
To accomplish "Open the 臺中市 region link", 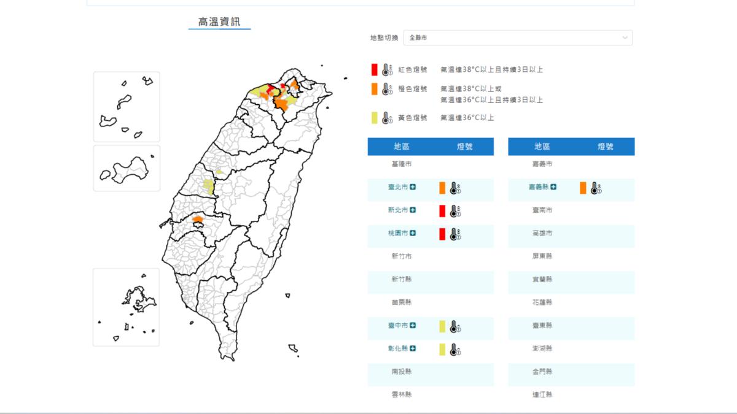I will [398, 325].
